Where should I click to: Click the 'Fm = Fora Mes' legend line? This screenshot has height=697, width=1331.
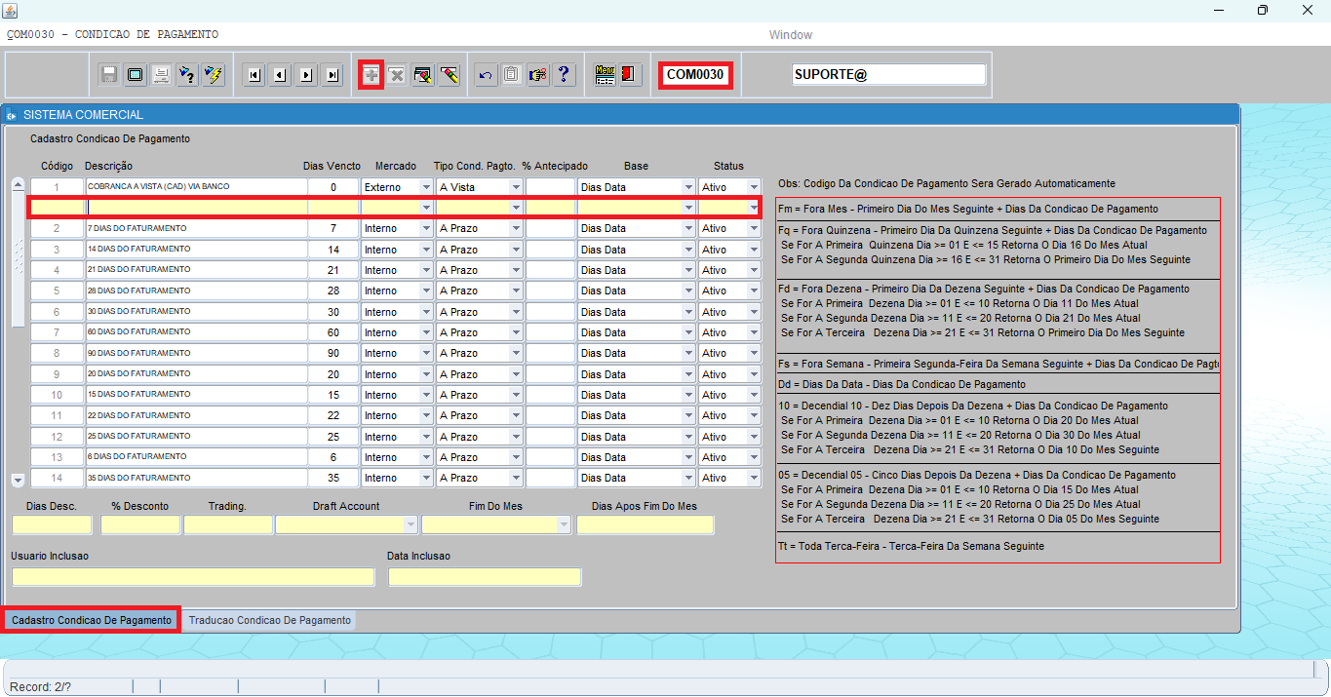968,209
